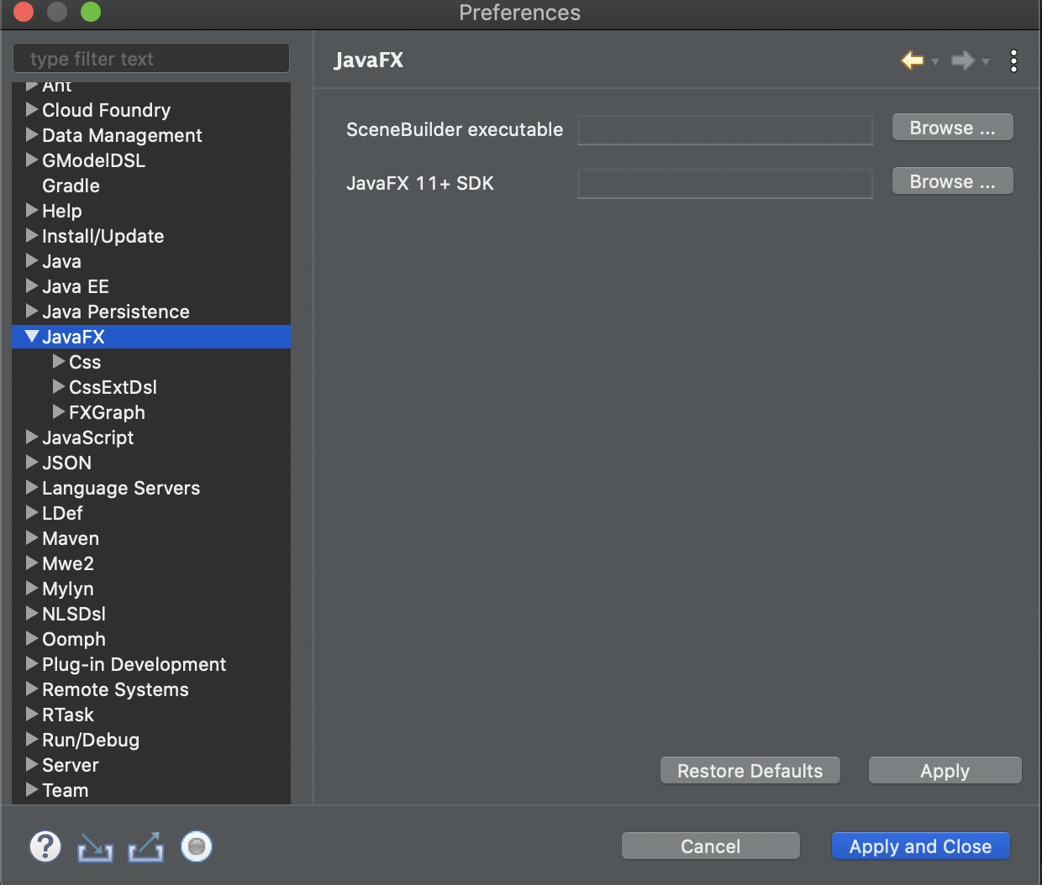
Task: Select the JSON preference item
Action: [x=67, y=463]
